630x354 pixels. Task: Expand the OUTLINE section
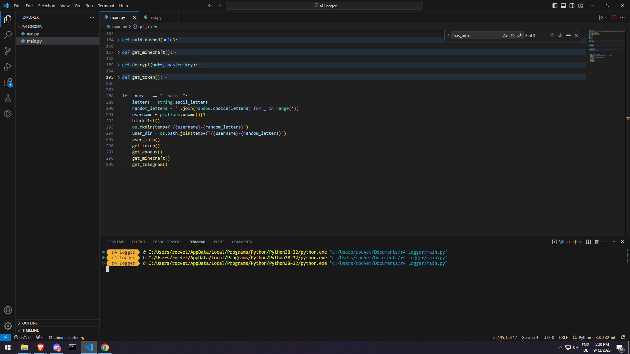tap(30, 323)
